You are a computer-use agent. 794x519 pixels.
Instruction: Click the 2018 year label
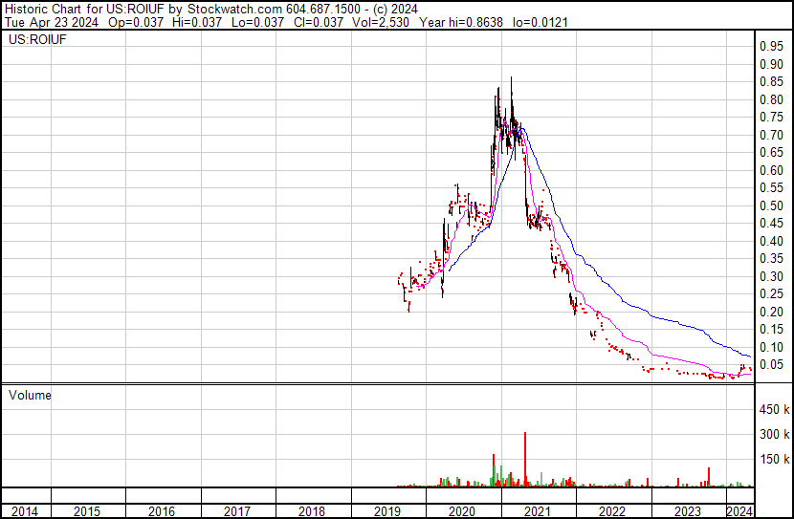[312, 511]
